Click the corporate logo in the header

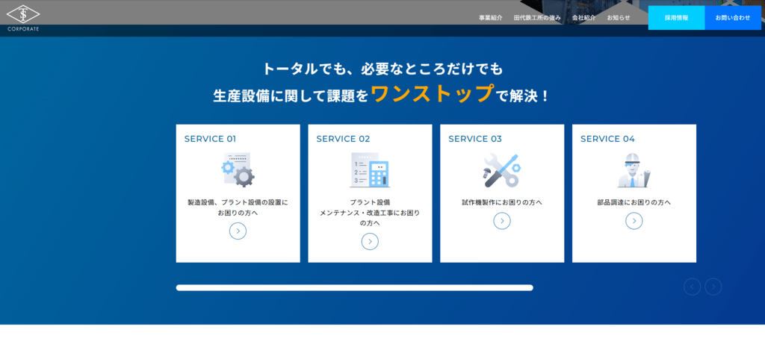pyautogui.click(x=23, y=16)
